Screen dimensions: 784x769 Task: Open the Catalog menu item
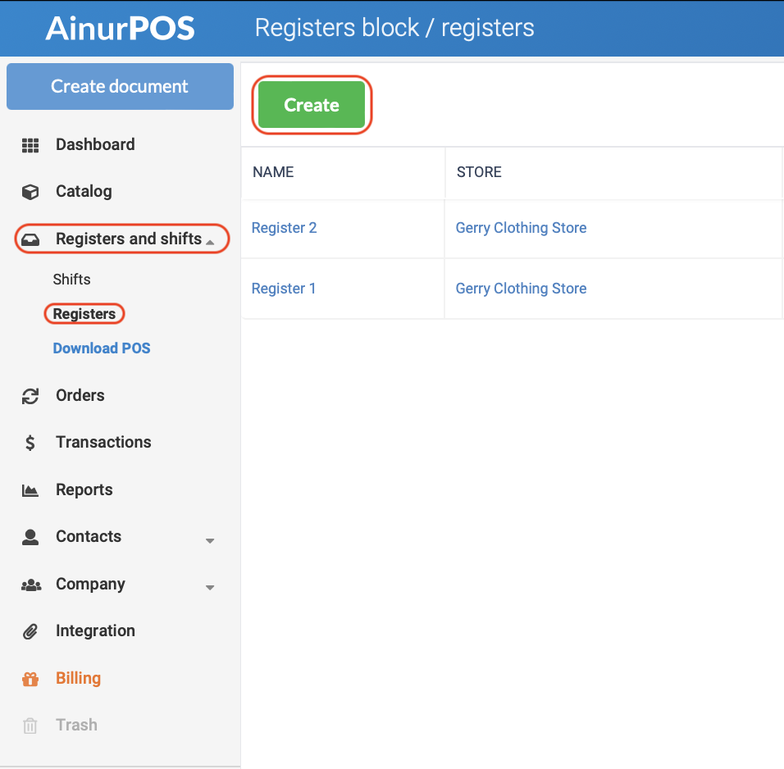[x=84, y=192]
